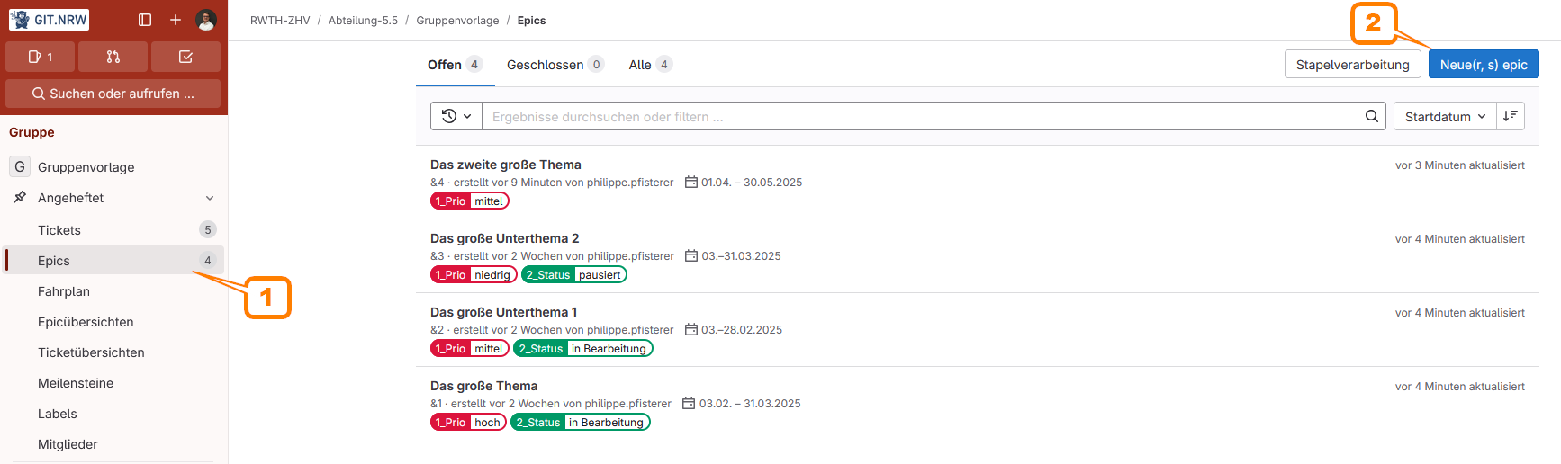1561x464 pixels.
Task: Click 1_Prio niedrig label
Action: click(x=474, y=275)
